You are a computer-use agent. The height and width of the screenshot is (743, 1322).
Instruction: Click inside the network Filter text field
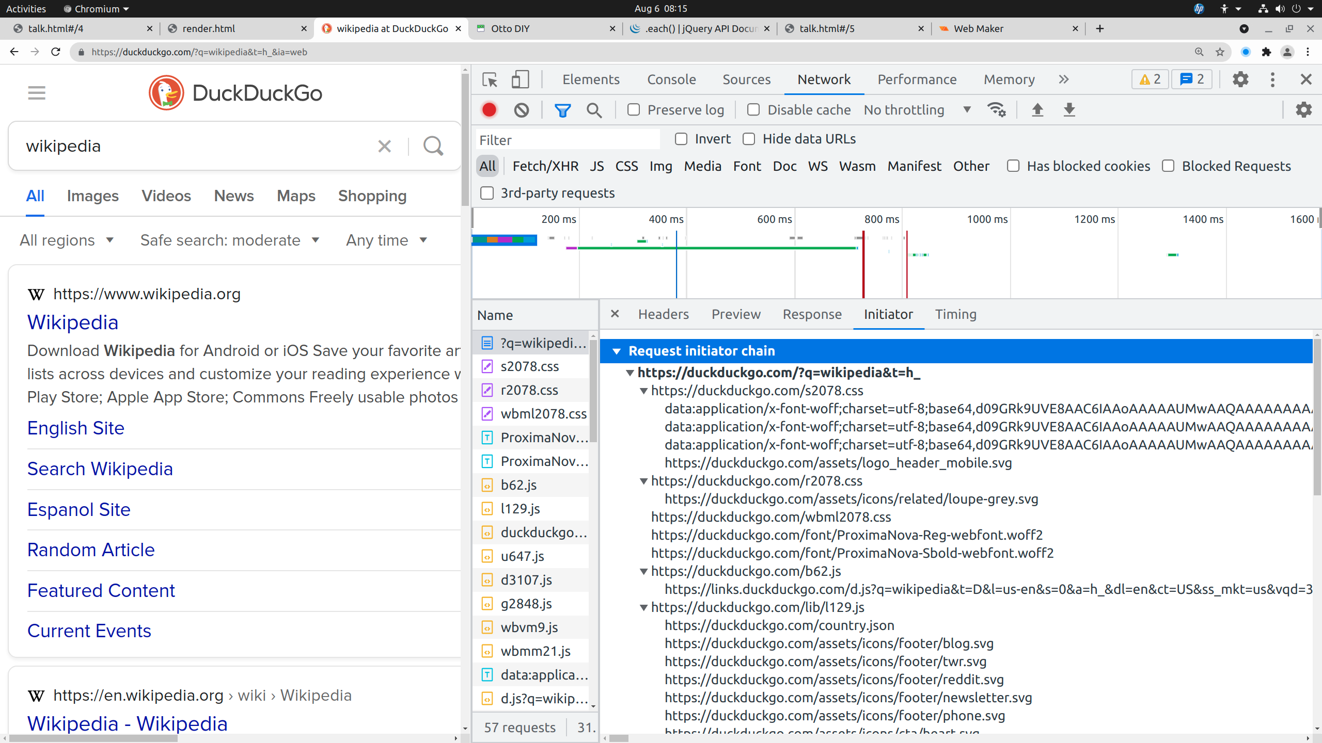point(567,140)
